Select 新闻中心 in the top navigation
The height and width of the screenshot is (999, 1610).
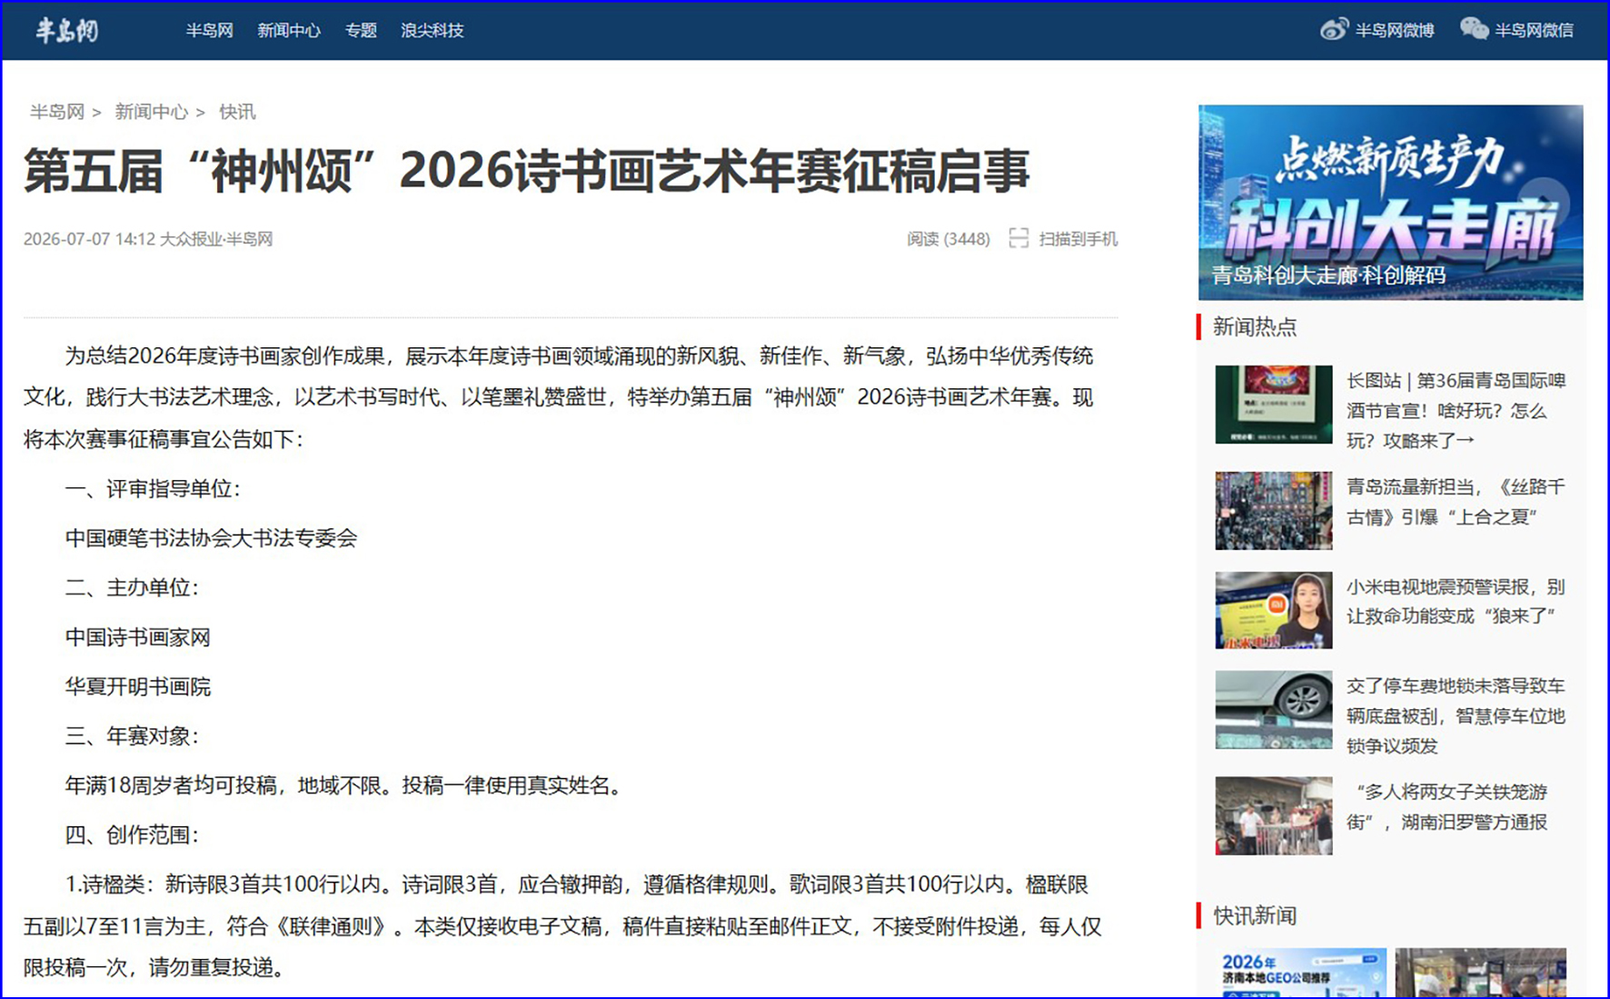[289, 31]
